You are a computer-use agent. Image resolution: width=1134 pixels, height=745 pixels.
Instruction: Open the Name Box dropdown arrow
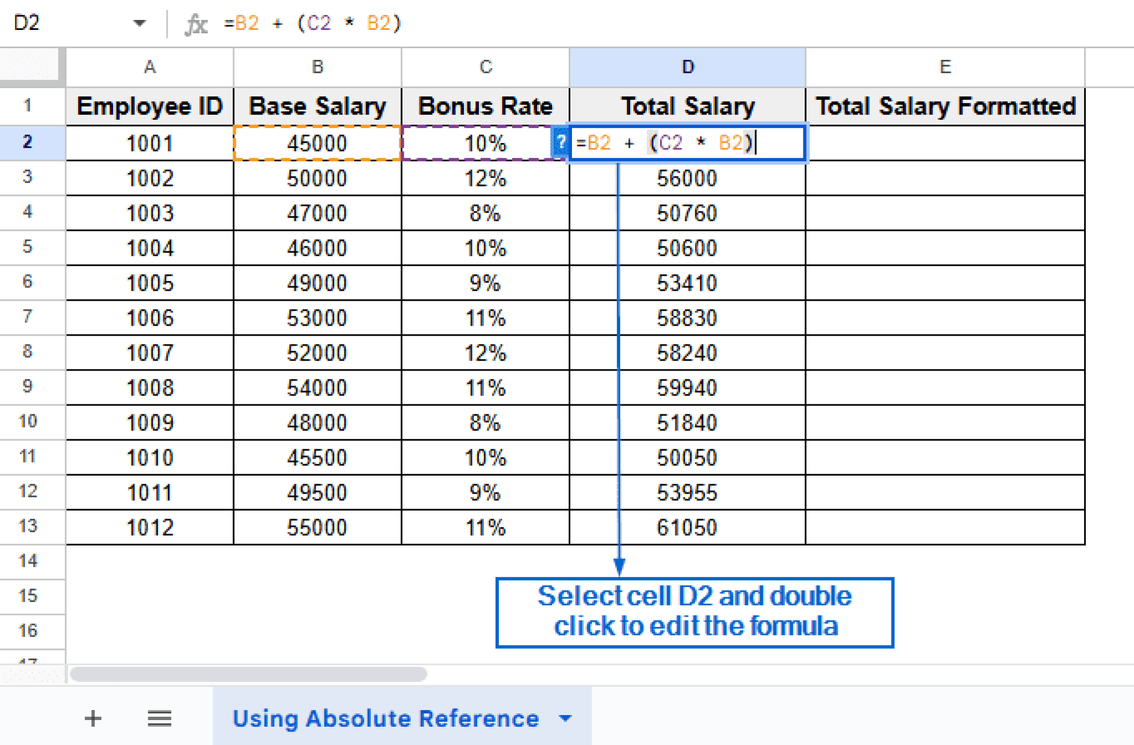click(x=139, y=23)
